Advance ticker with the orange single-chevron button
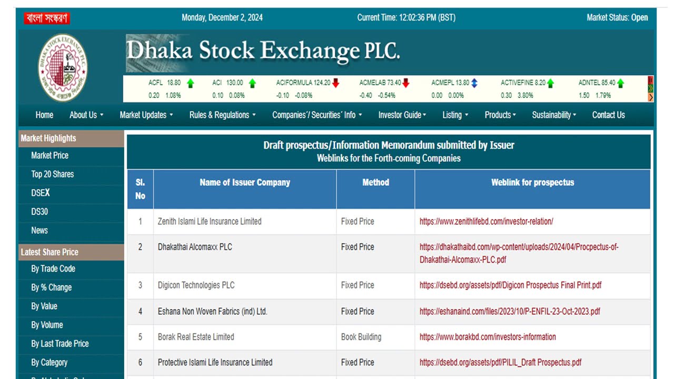The width and height of the screenshot is (674, 379). [x=651, y=97]
